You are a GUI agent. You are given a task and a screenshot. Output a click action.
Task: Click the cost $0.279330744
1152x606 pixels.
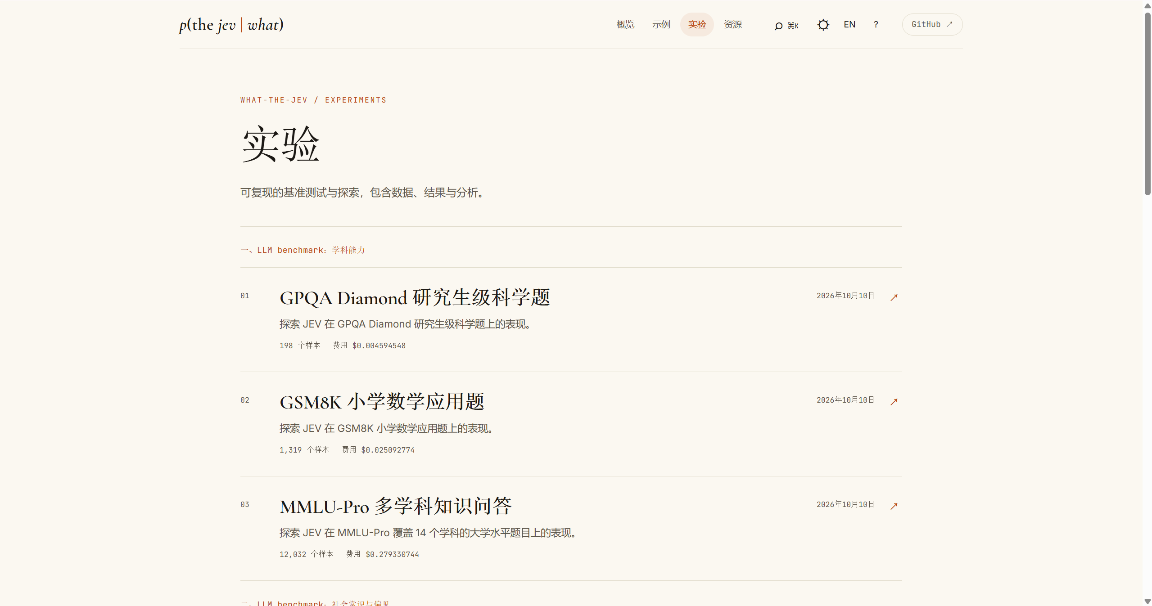392,554
